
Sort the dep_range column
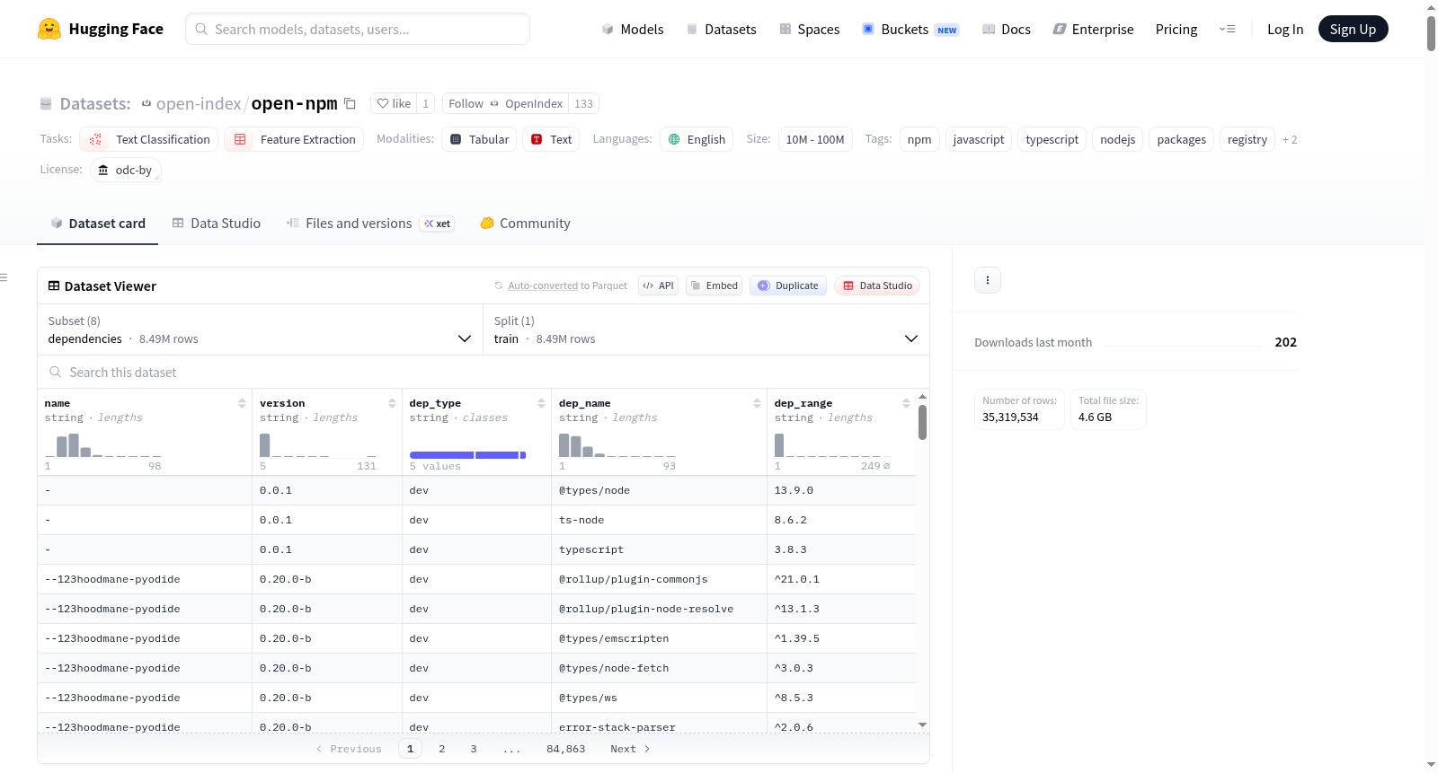(x=906, y=403)
